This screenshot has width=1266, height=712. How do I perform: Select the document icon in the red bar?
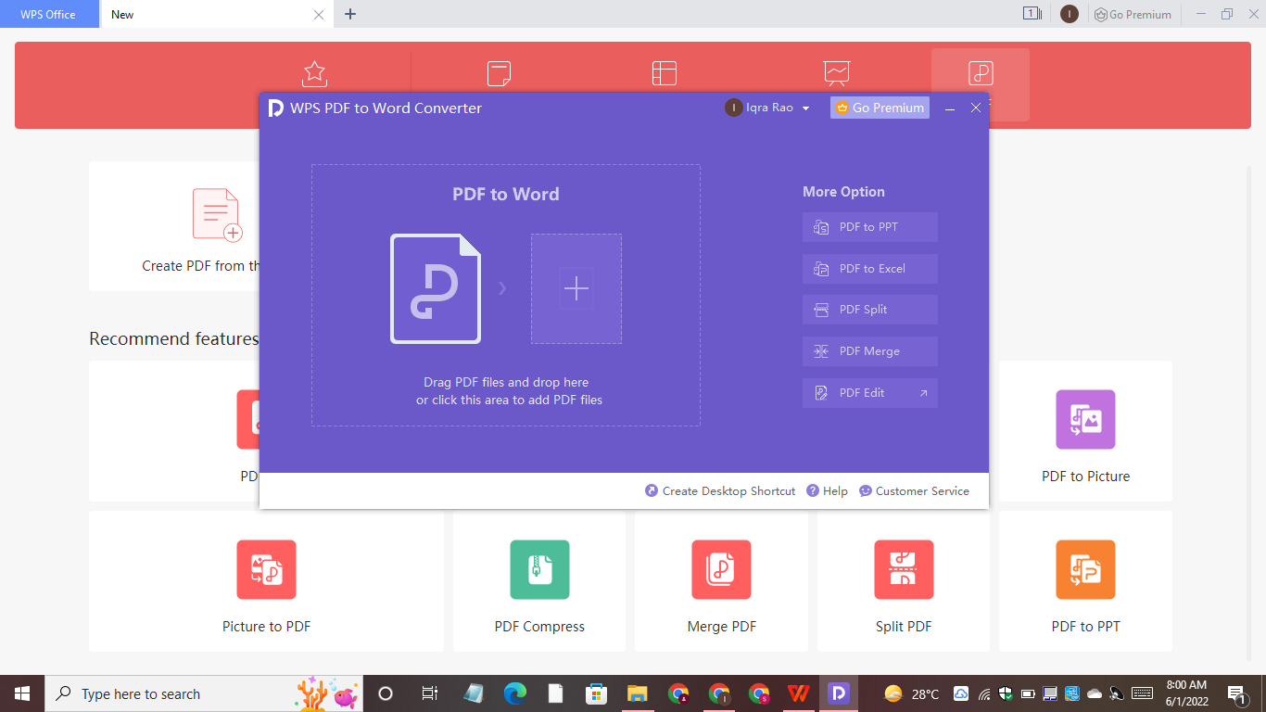500,73
